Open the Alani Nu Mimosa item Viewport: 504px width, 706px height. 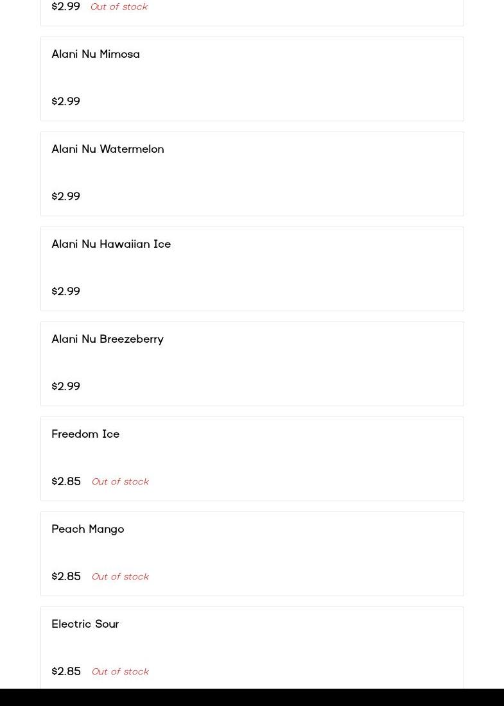click(x=96, y=55)
